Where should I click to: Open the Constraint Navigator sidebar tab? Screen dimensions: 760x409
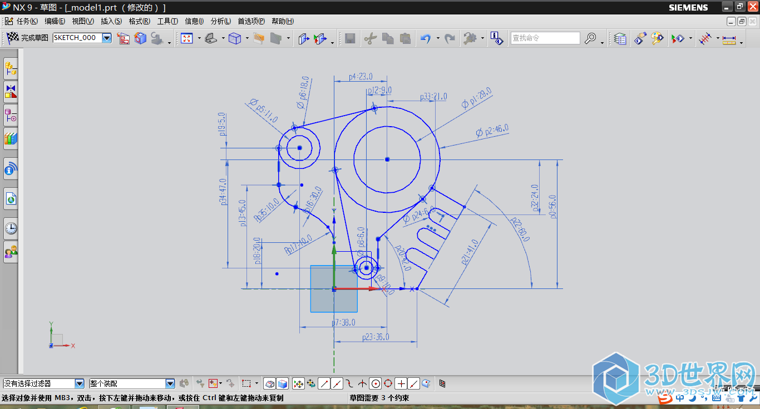[x=11, y=92]
